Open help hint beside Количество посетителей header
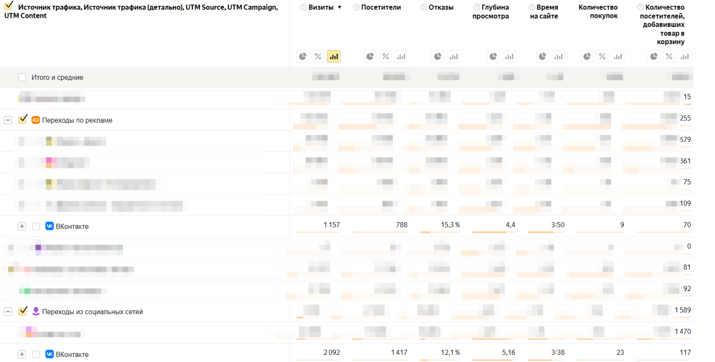The width and height of the screenshot is (715, 362). point(640,7)
